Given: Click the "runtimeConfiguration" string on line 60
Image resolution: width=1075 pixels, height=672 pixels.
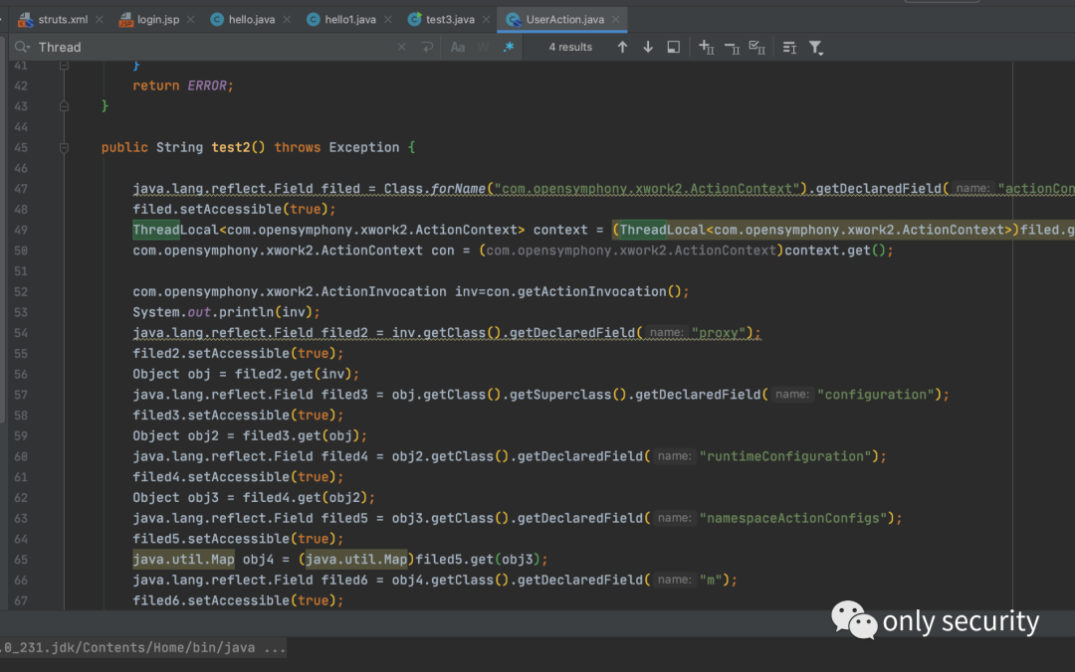Looking at the screenshot, I should (785, 456).
